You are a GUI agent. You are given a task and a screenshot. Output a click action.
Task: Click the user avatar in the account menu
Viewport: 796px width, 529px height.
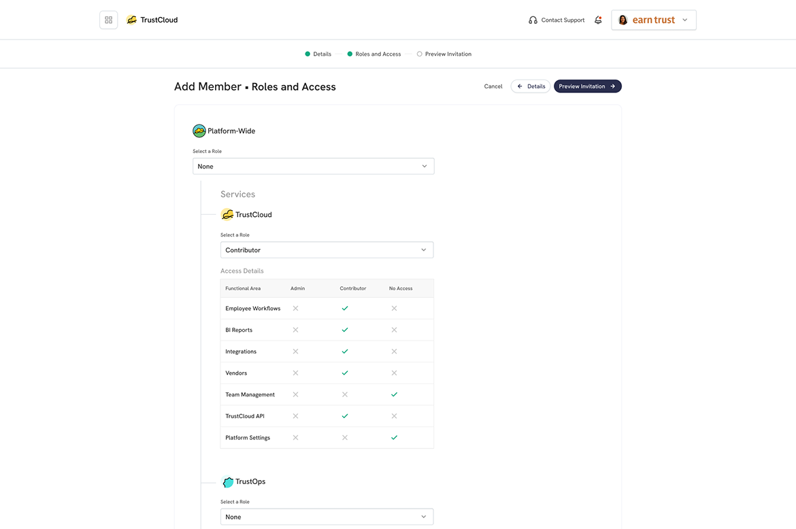623,20
